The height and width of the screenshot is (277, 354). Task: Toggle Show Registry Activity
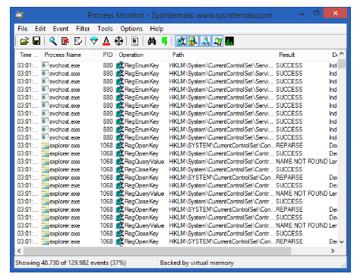[x=181, y=41]
